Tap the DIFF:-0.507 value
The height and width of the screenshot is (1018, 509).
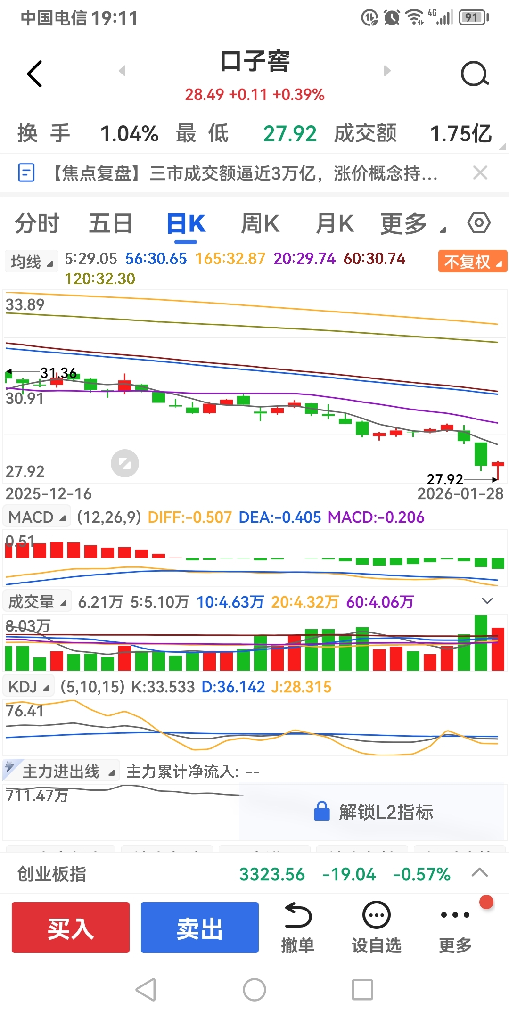pos(190,517)
